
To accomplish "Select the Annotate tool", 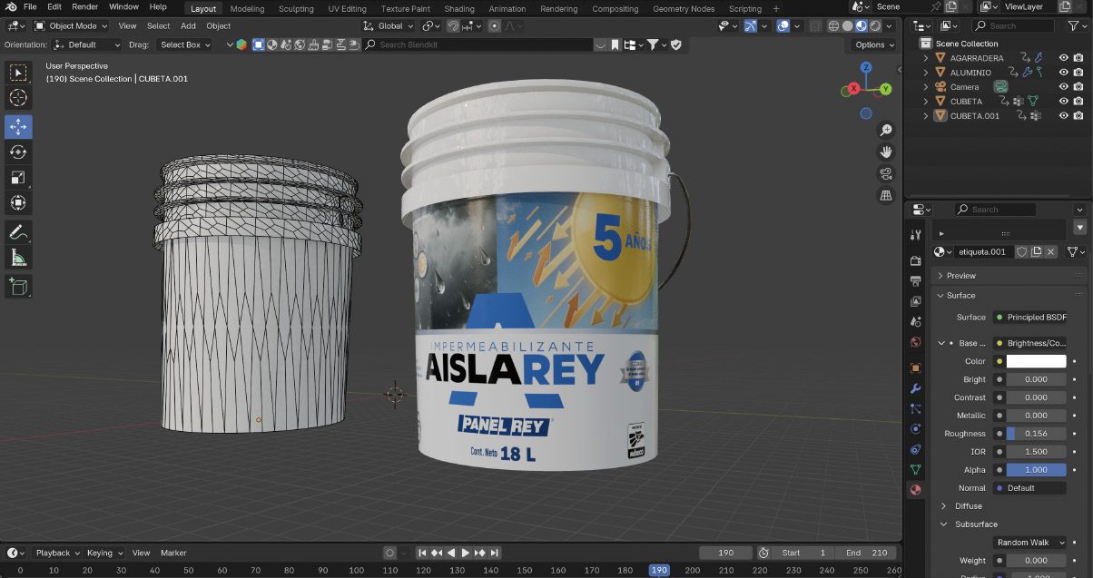I will tap(18, 232).
